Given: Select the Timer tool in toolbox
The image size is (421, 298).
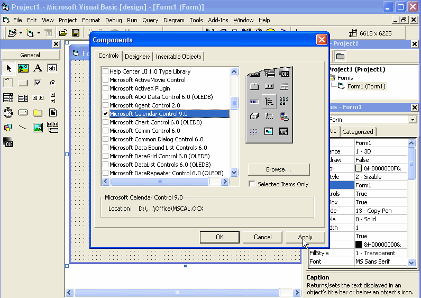Looking at the screenshot, I should (x=8, y=113).
